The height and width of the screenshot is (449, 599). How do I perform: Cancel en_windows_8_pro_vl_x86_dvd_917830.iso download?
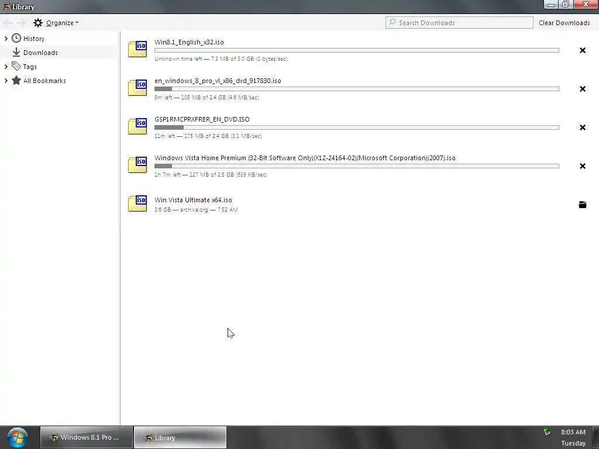[x=582, y=89]
